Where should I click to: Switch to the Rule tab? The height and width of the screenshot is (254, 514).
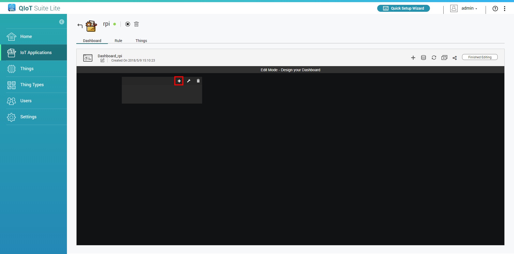coord(118,41)
